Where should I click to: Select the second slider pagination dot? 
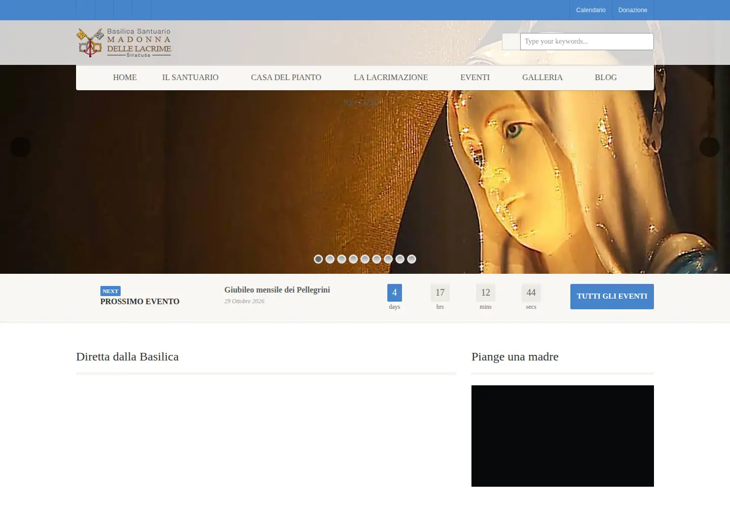tap(330, 259)
